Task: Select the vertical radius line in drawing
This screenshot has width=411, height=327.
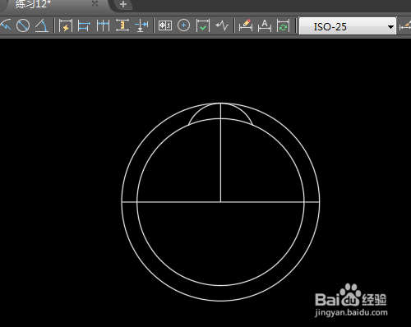Action: tap(220, 153)
